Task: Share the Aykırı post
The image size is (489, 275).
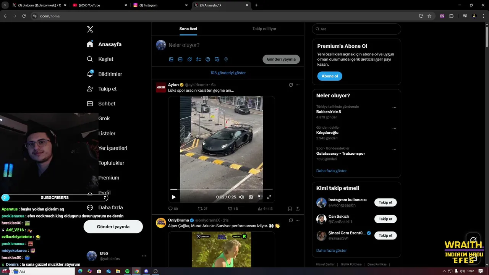Action: 298,209
